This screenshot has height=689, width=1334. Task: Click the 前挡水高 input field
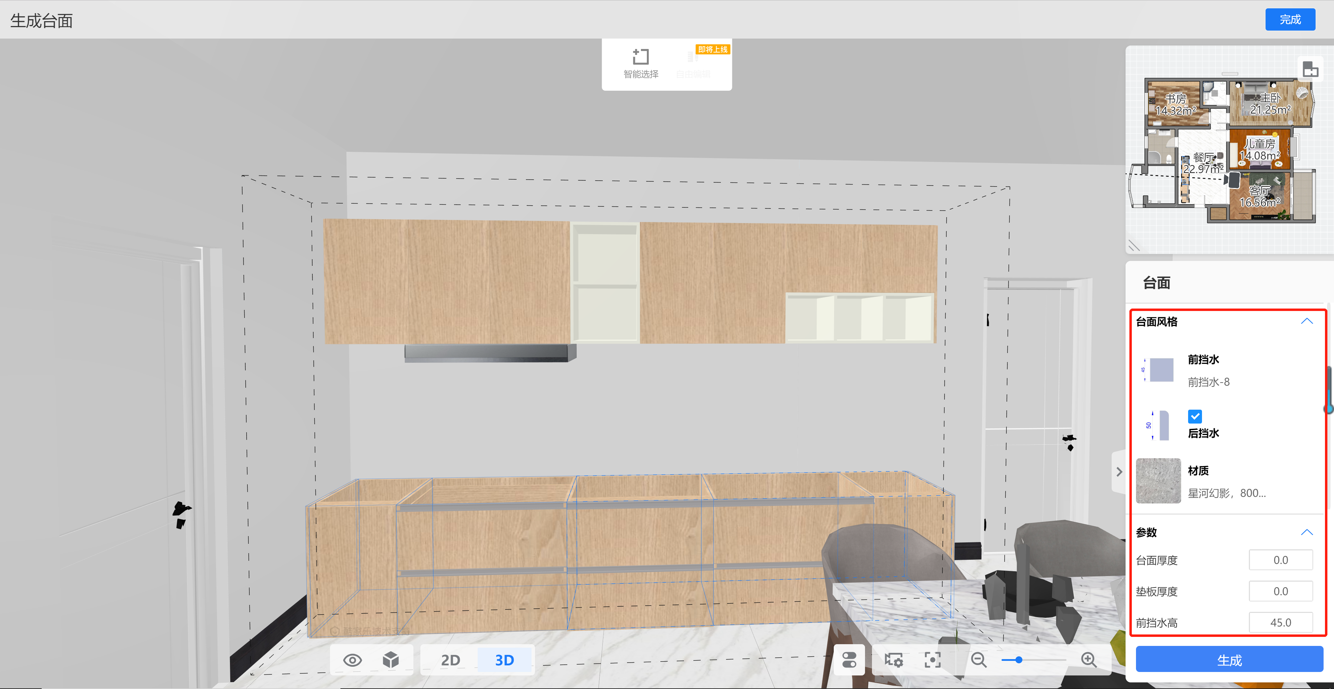point(1281,622)
